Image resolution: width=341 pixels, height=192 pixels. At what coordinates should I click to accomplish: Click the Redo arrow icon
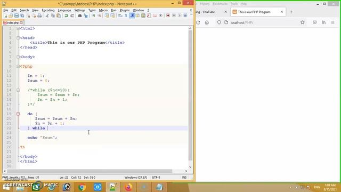[72, 15]
